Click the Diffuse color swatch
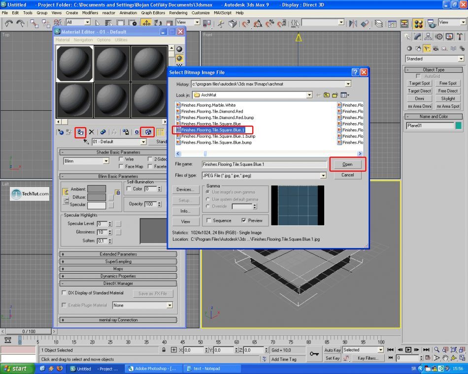Screen dimensions: 468x374 [97, 197]
